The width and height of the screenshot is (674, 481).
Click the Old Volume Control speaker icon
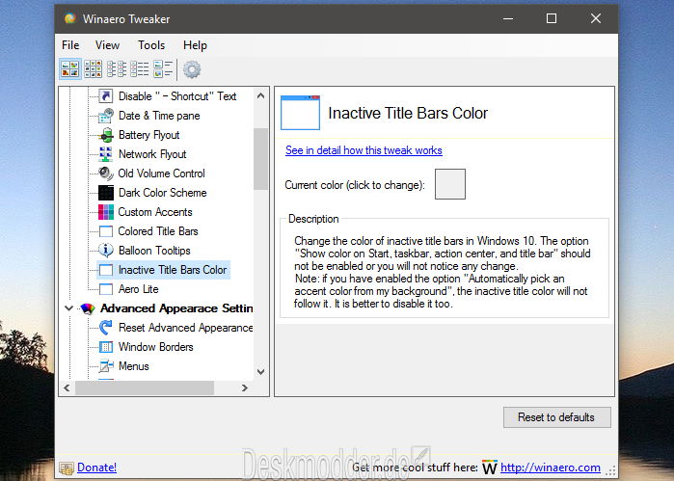click(106, 174)
